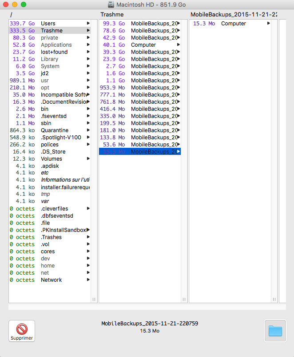Viewport: 294px width, 357px height.
Task: Select the 78.6 Go MobileBackups row
Action: pos(140,31)
